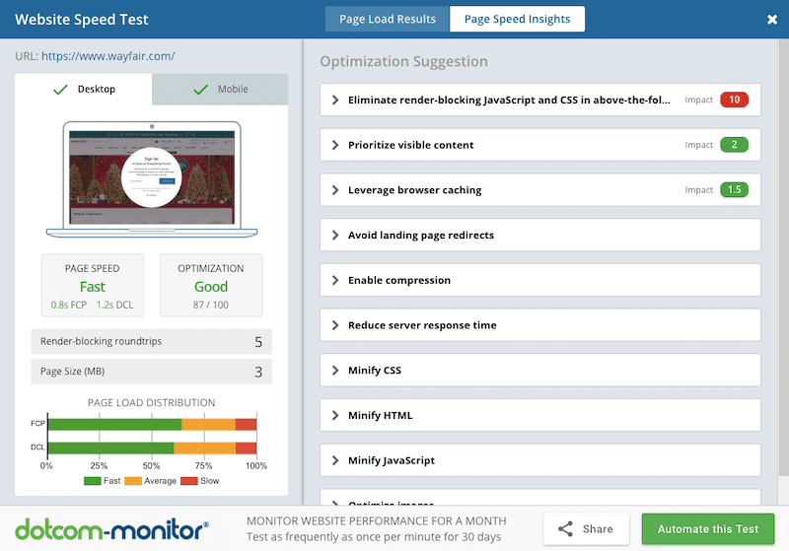Click the green checkmark beside Mobile

200,90
